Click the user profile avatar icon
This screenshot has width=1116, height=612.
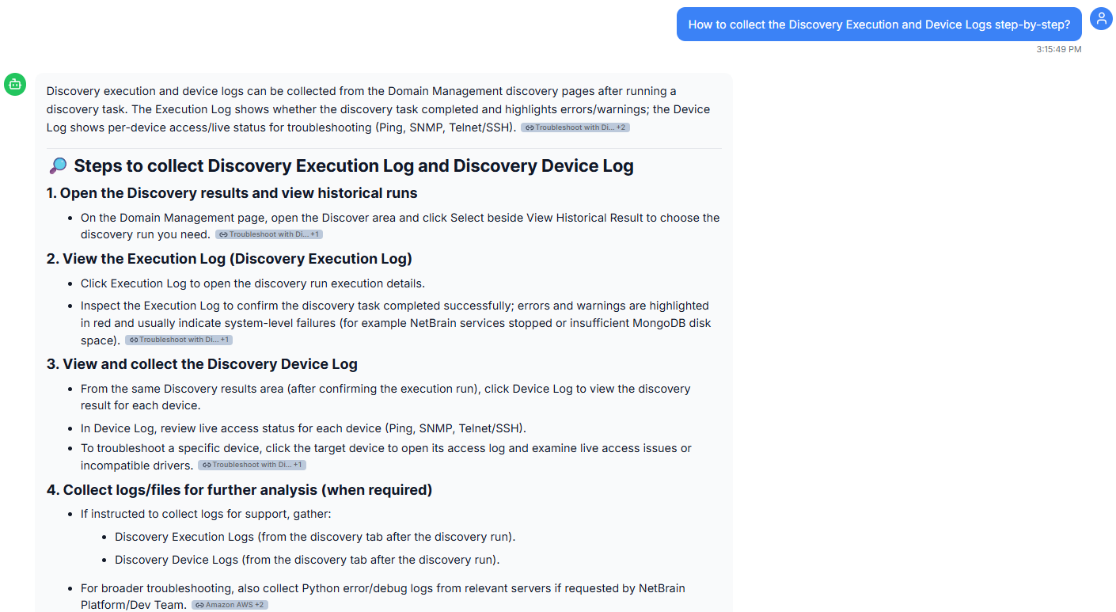coord(1101,18)
